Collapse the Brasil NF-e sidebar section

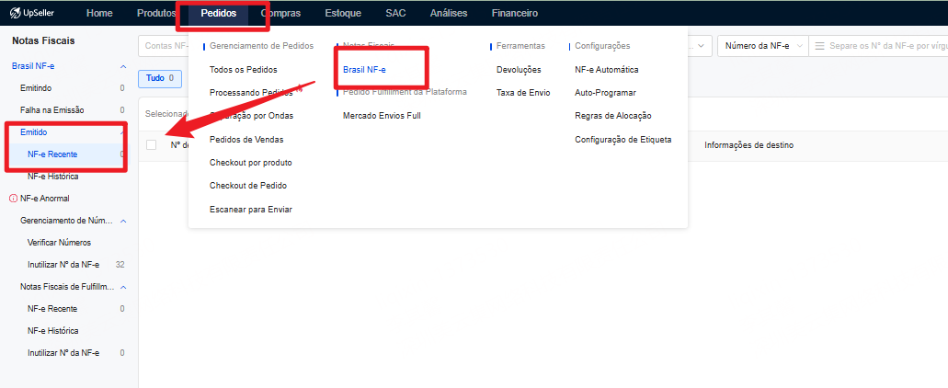coord(123,67)
